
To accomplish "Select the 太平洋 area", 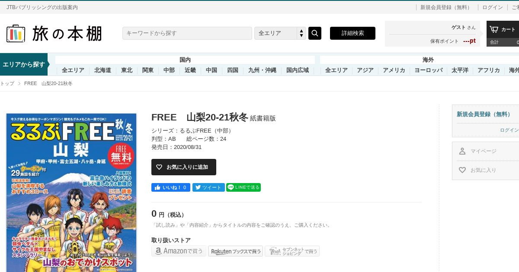I will tap(460, 70).
